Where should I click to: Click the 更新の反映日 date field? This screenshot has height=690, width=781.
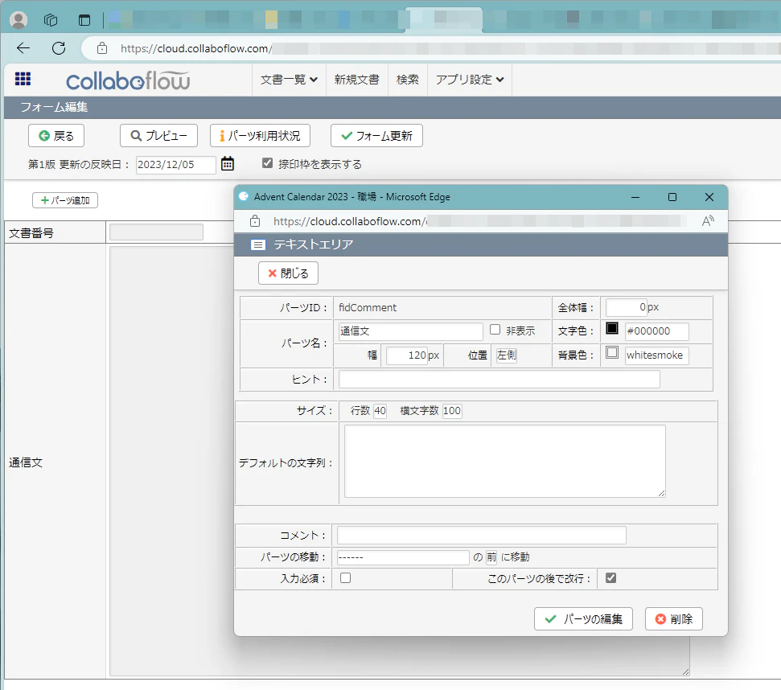[x=176, y=165]
